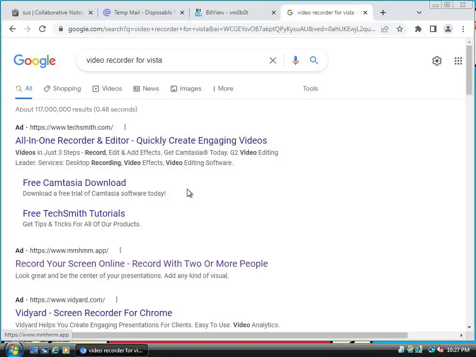Open techsmith ad options three dots

[x=125, y=127]
